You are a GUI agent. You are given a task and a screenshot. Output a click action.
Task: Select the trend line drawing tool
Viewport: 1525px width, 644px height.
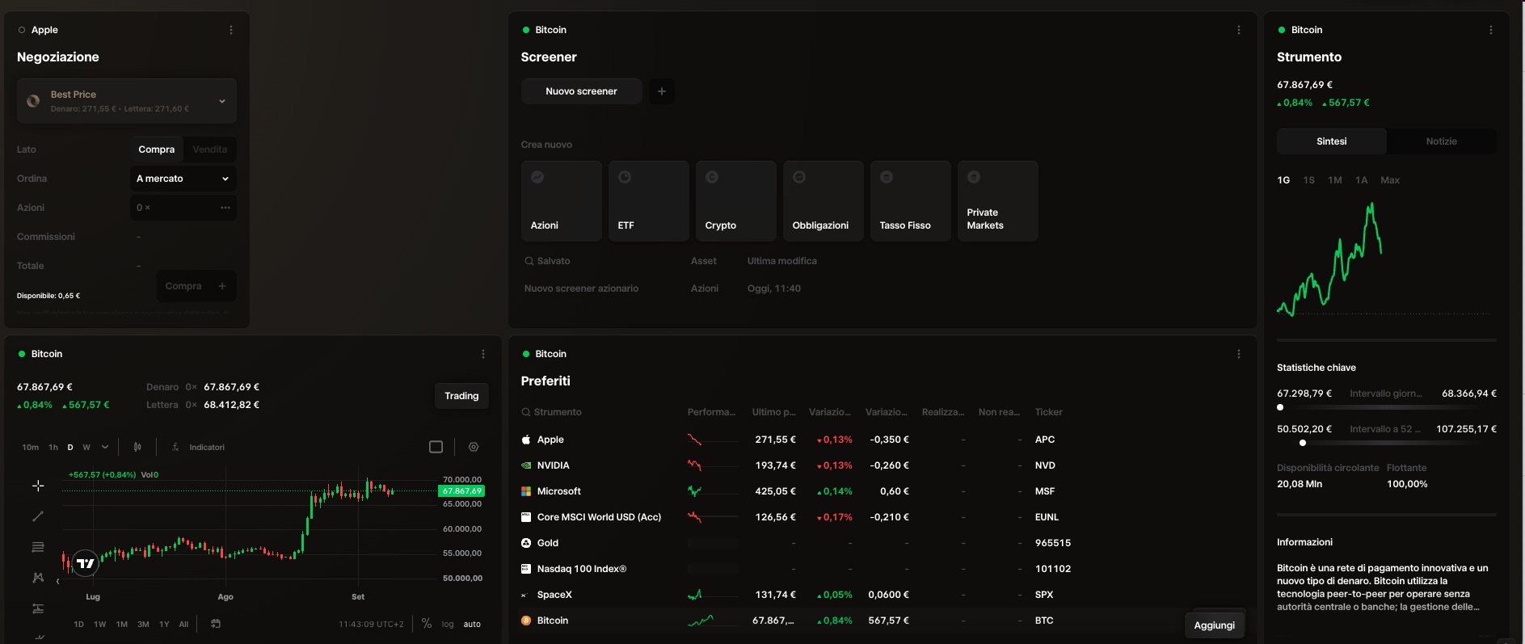[x=38, y=516]
